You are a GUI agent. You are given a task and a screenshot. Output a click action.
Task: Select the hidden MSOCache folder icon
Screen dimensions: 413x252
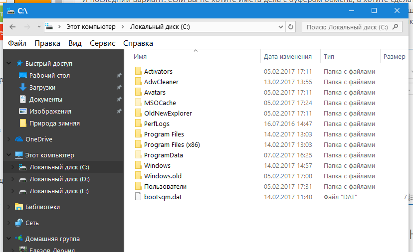[x=138, y=103]
